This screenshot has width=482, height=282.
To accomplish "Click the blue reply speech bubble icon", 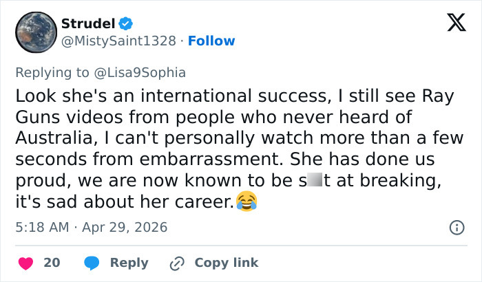I will [x=91, y=263].
